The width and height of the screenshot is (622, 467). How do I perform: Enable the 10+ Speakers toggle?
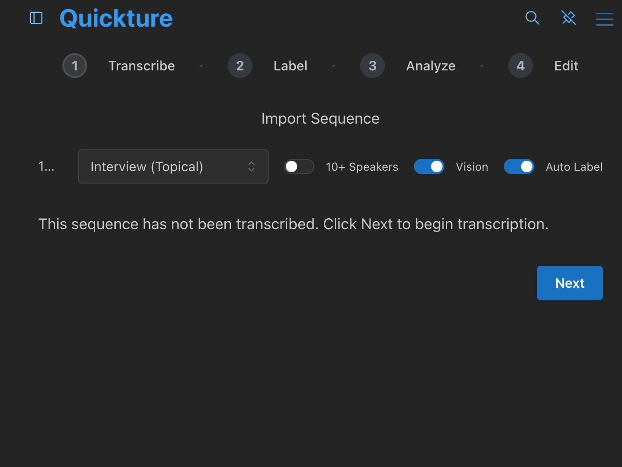click(x=299, y=166)
